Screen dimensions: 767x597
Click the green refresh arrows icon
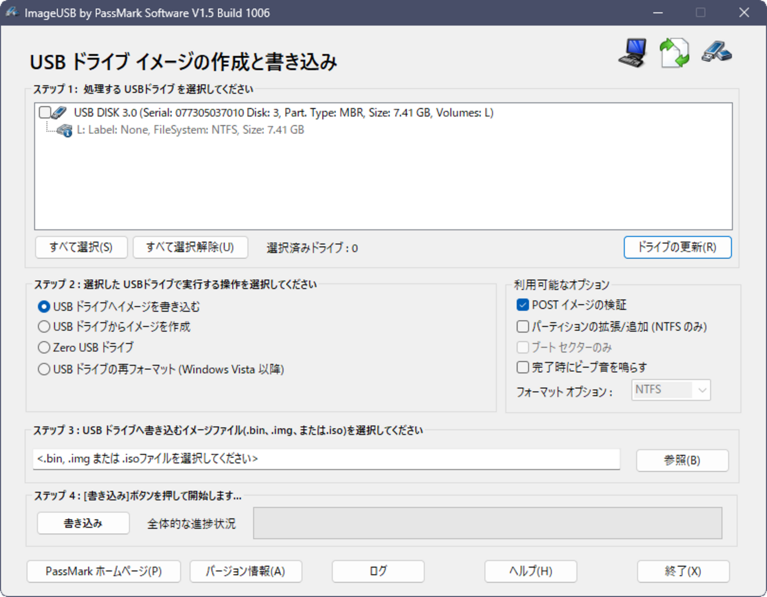tap(674, 53)
